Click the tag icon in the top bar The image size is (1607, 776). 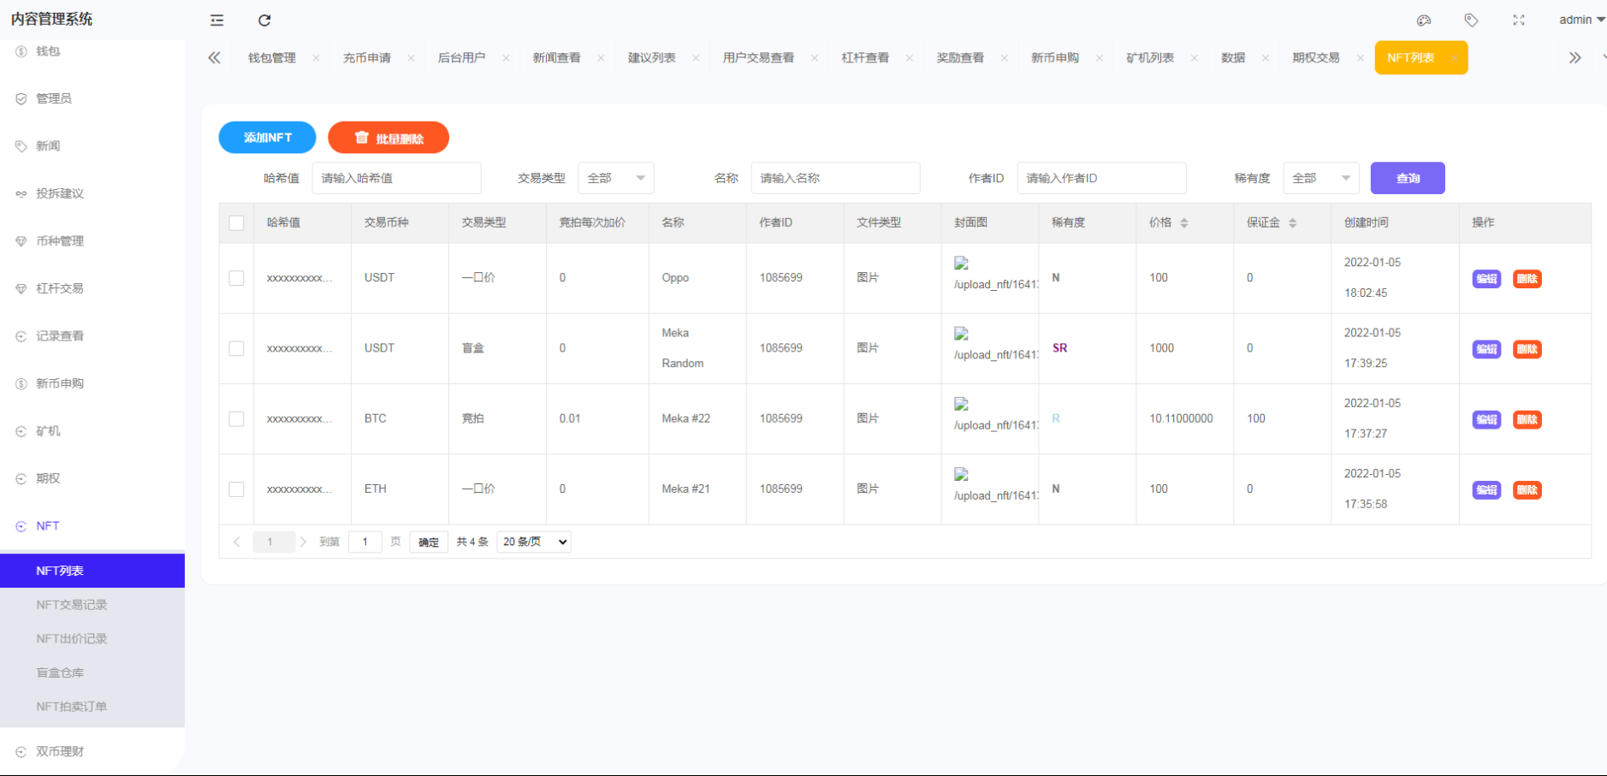coord(1472,20)
